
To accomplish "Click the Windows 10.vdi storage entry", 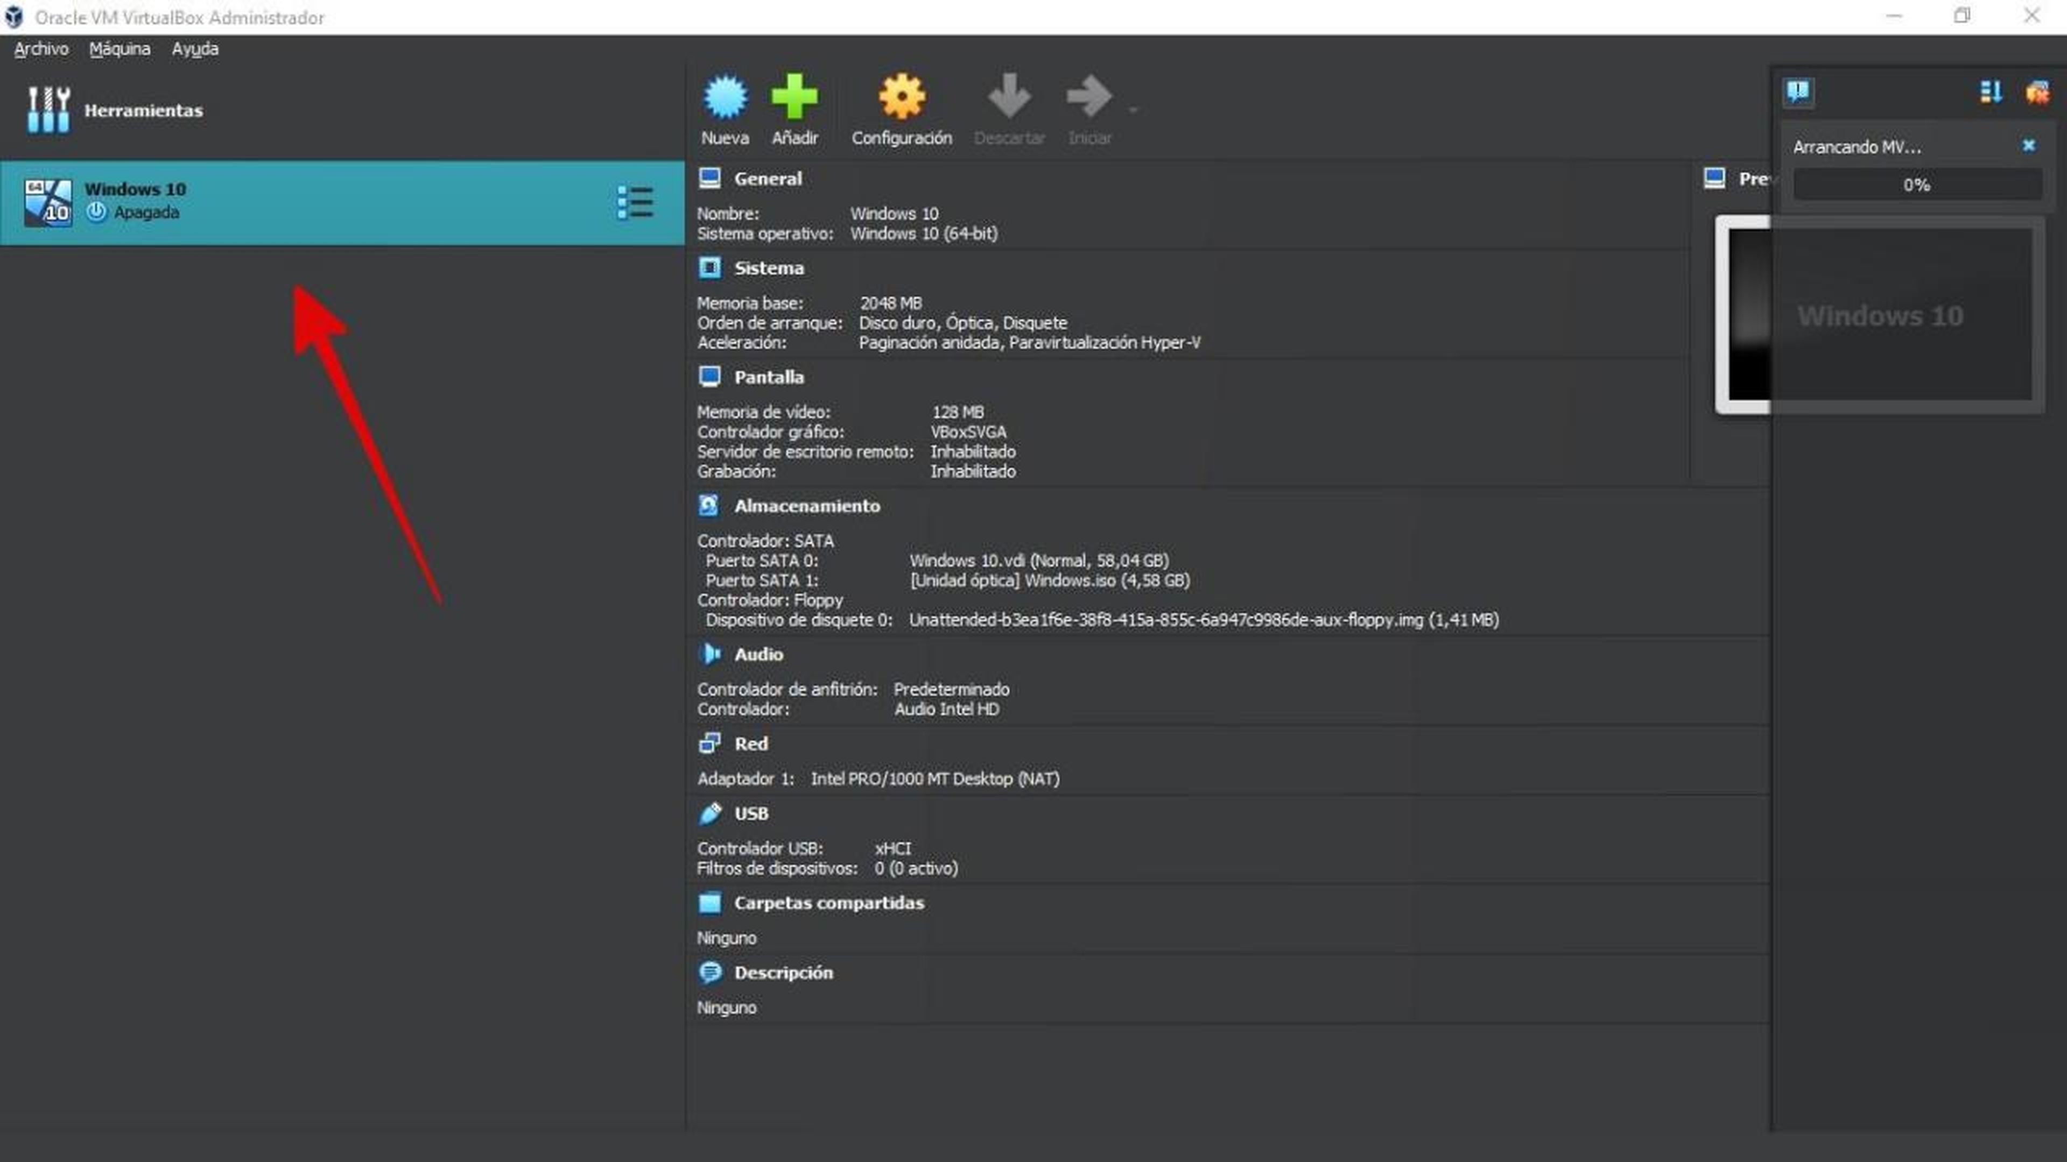I will coord(1039,561).
